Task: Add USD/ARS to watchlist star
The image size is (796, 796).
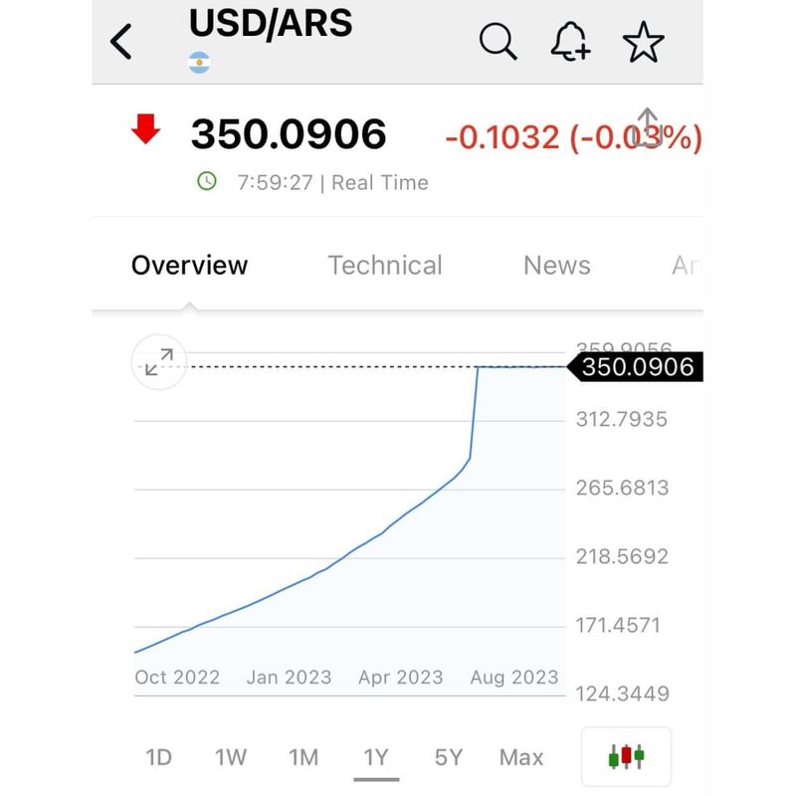Action: (x=643, y=42)
